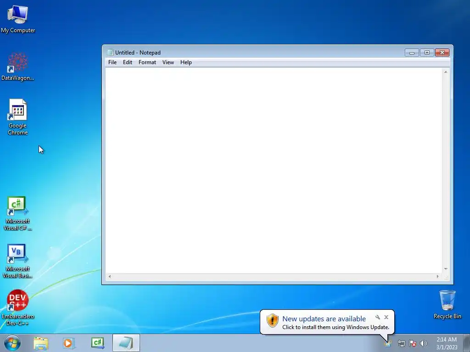The width and height of the screenshot is (470, 352).
Task: Open the My Computer desktop icon
Action: click(x=18, y=18)
